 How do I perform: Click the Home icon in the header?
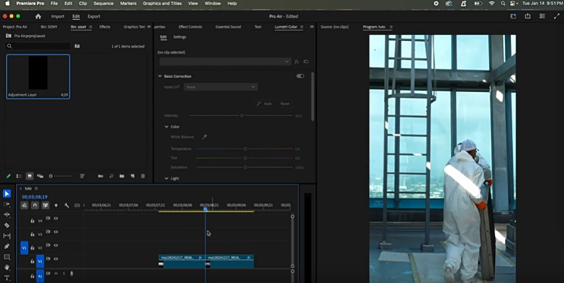pyautogui.click(x=38, y=16)
